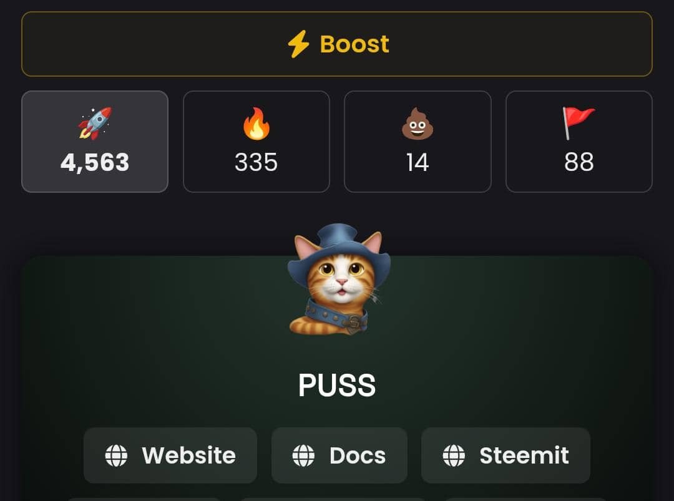The image size is (674, 501).
Task: Open the Website link
Action: pyautogui.click(x=170, y=455)
